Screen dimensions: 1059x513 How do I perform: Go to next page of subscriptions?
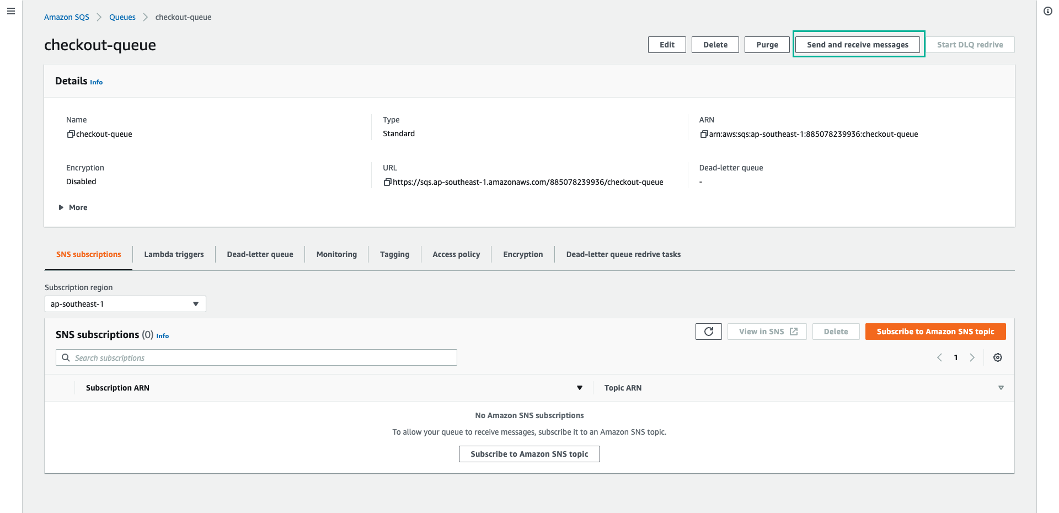(x=972, y=357)
